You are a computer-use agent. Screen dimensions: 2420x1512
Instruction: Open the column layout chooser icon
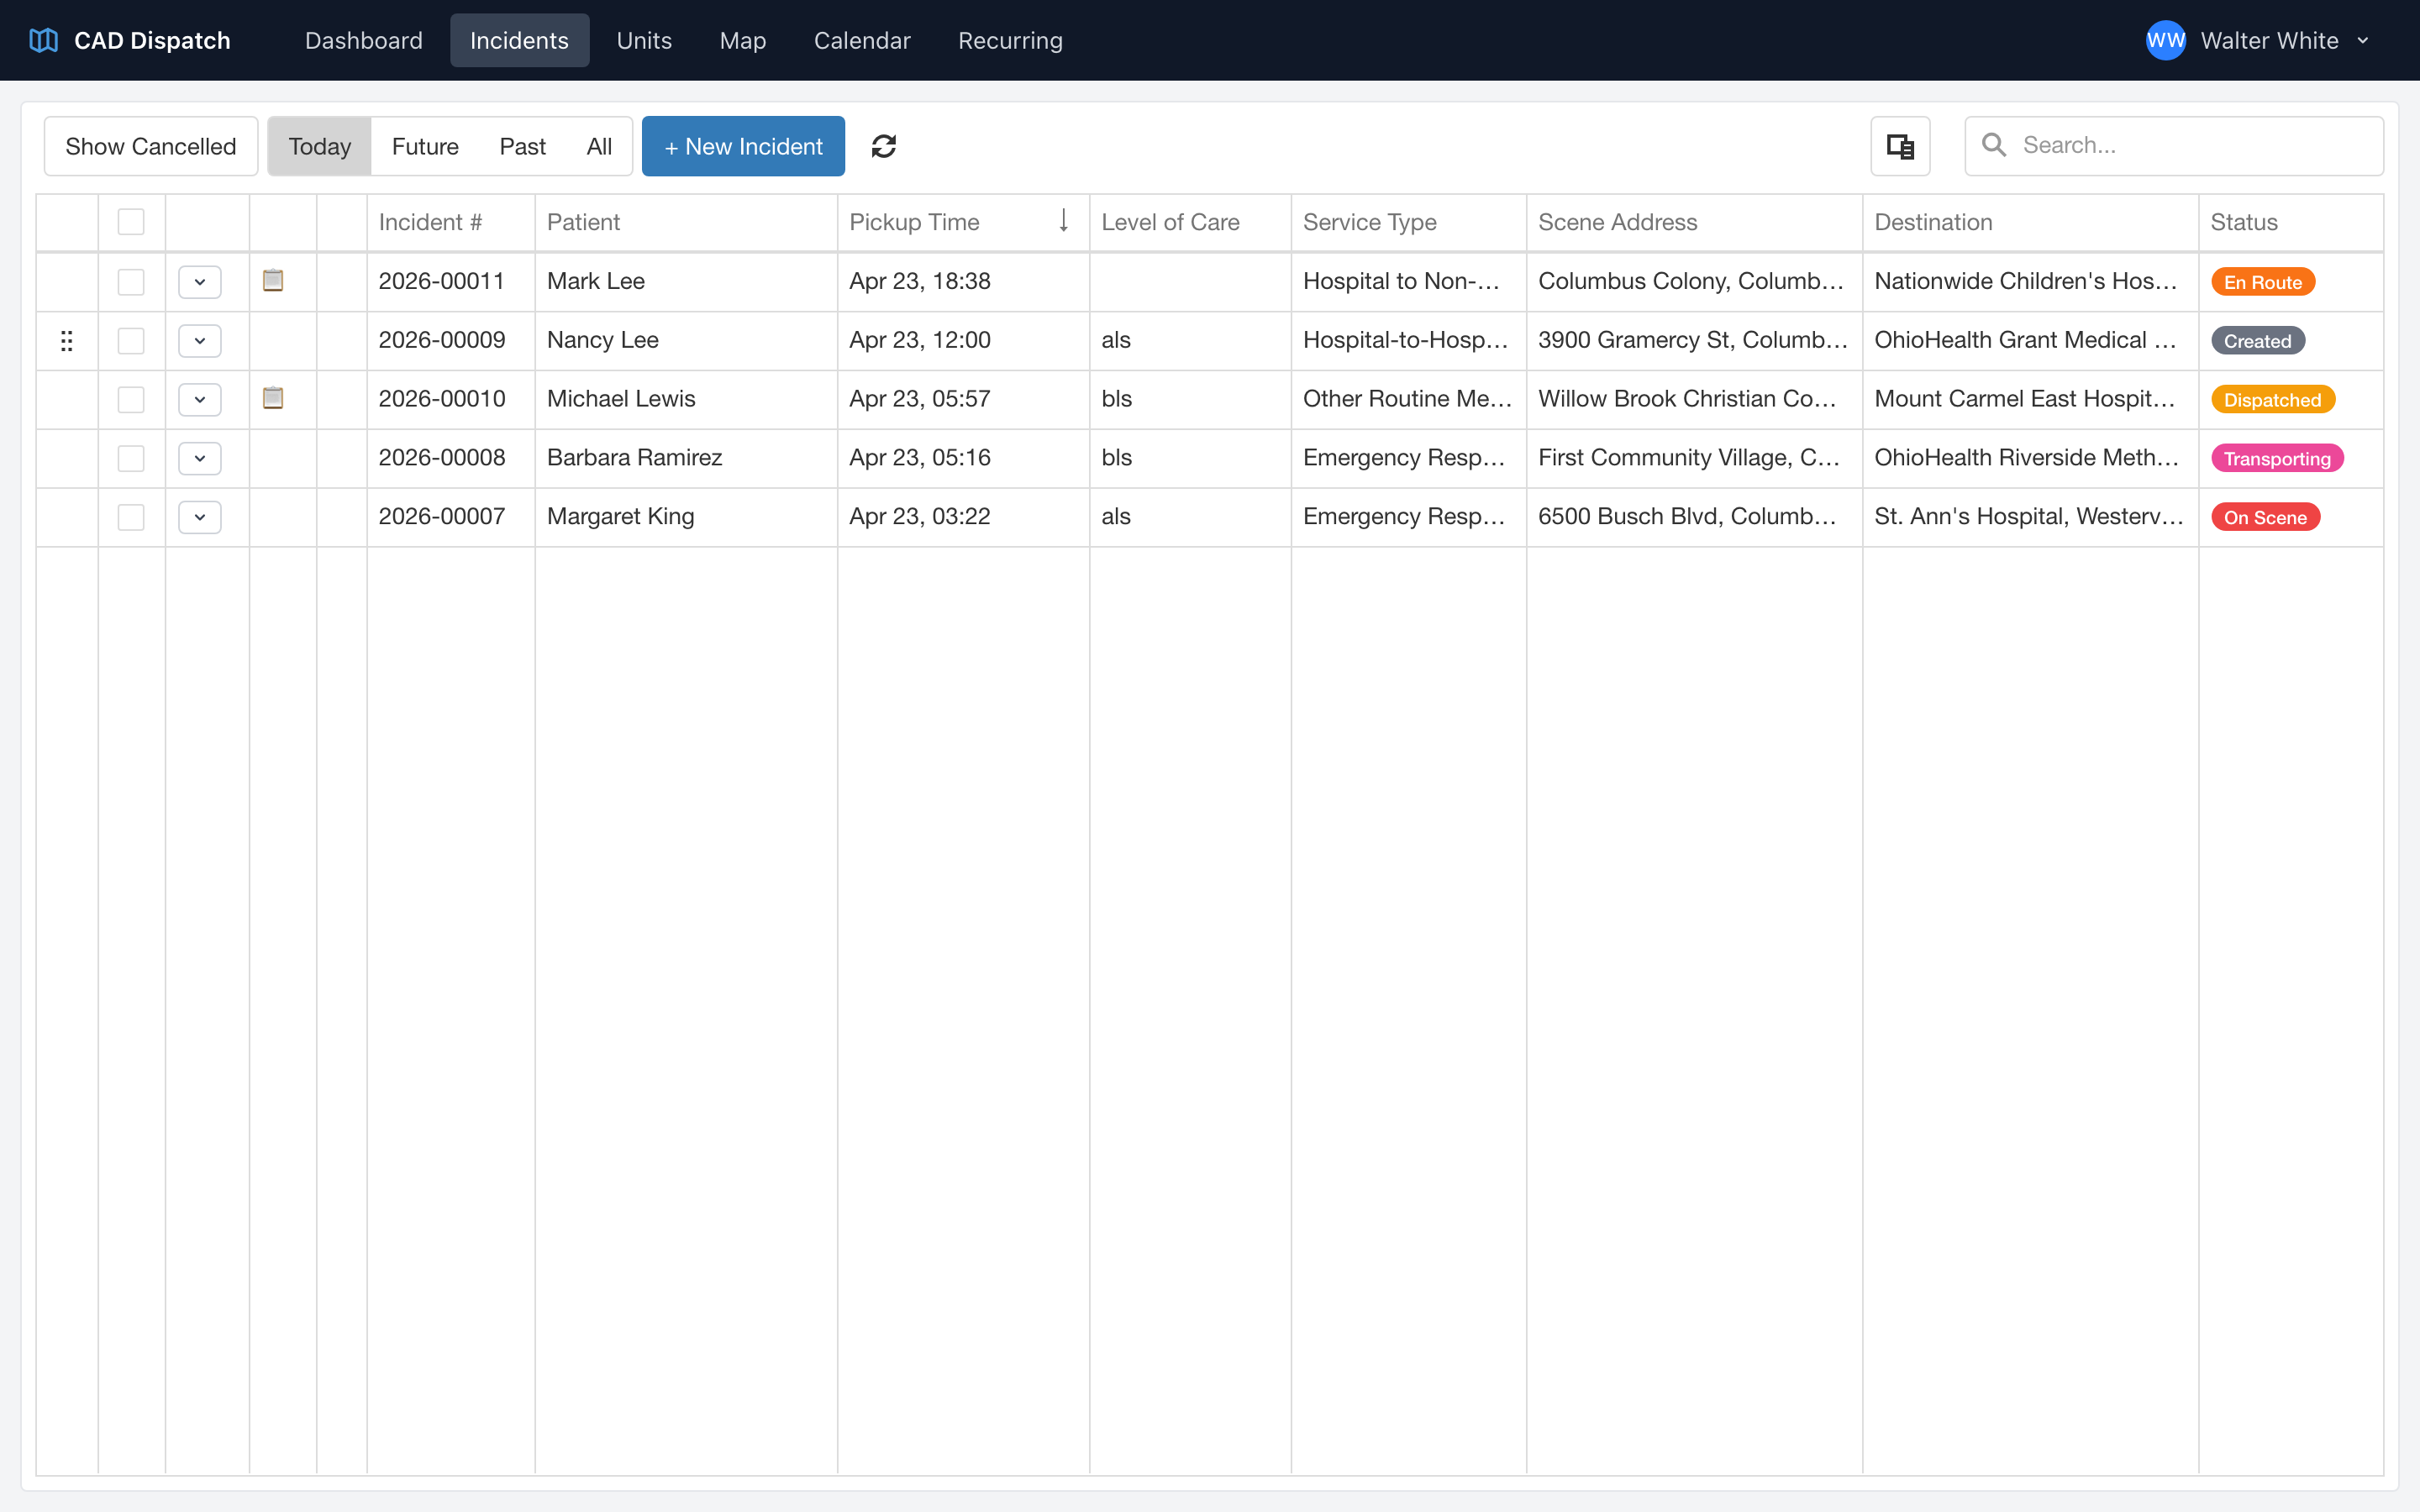click(x=1900, y=146)
